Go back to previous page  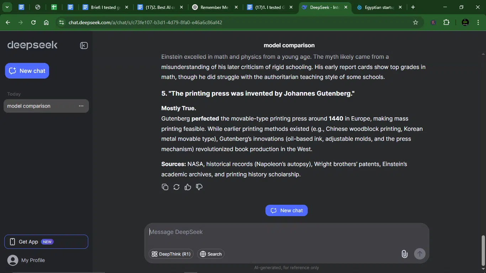coord(8,22)
